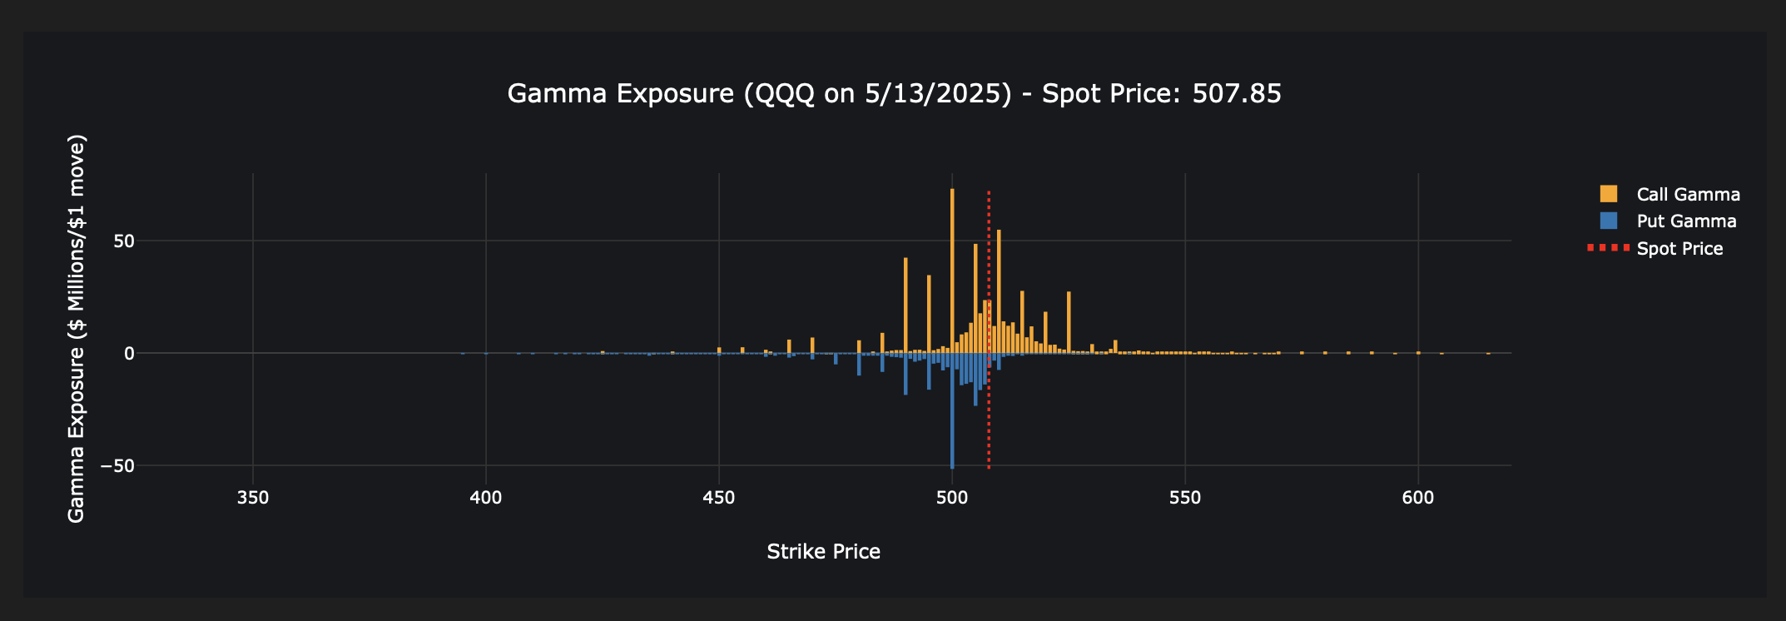Toggle the Spot Price legend entry

click(1655, 248)
